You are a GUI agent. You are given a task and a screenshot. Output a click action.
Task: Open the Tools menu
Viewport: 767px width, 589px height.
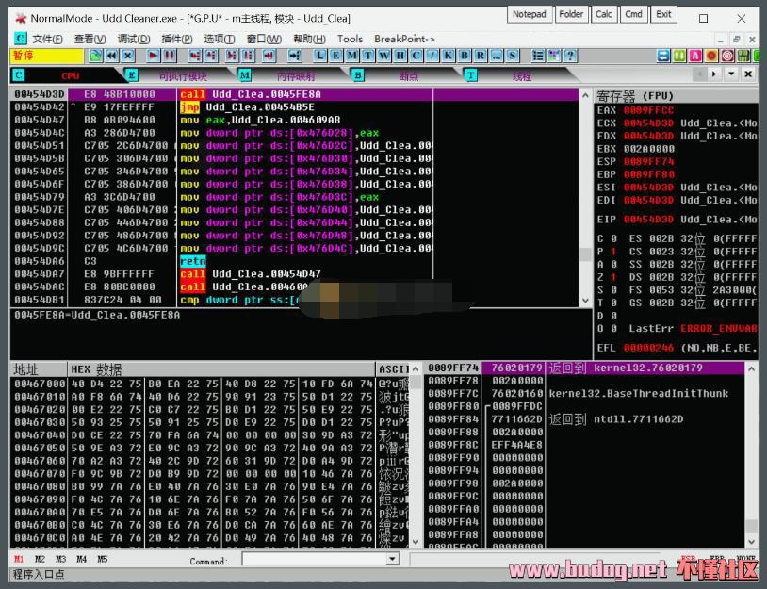pyautogui.click(x=350, y=39)
